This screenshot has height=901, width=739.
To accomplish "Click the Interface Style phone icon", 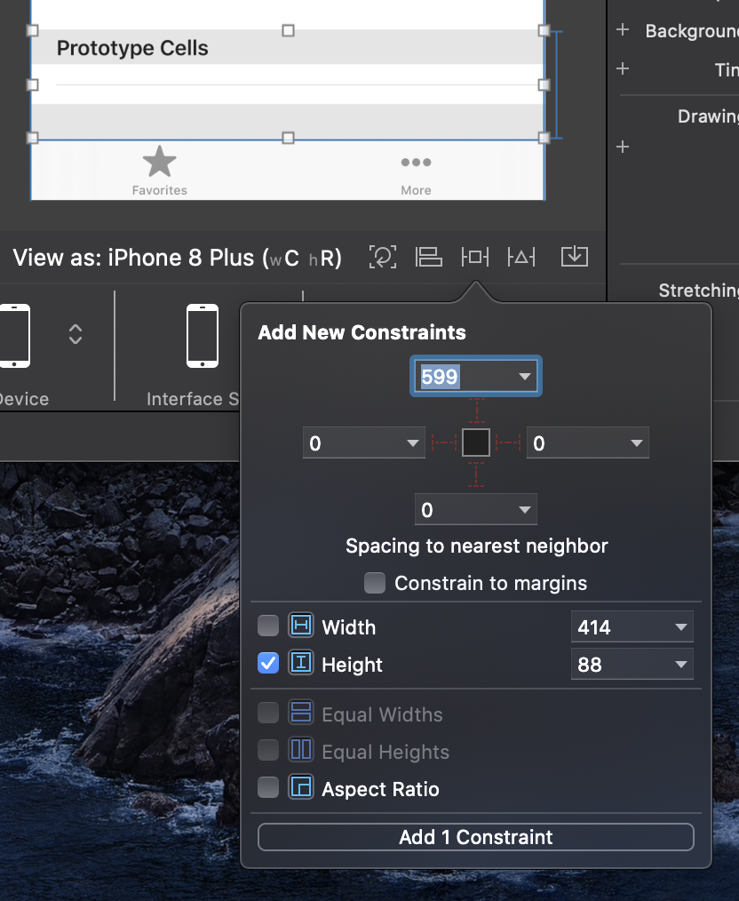I will (x=203, y=336).
